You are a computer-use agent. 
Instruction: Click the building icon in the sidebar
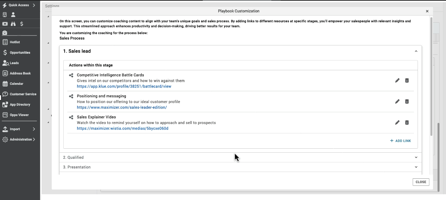coord(5,15)
